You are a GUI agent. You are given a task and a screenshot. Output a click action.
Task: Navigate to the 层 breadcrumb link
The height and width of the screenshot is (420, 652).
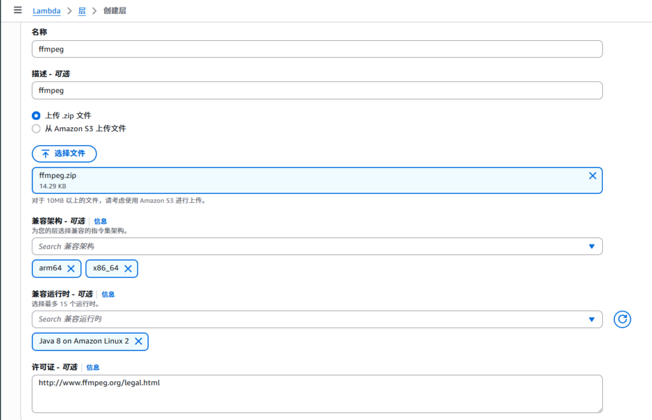click(81, 11)
